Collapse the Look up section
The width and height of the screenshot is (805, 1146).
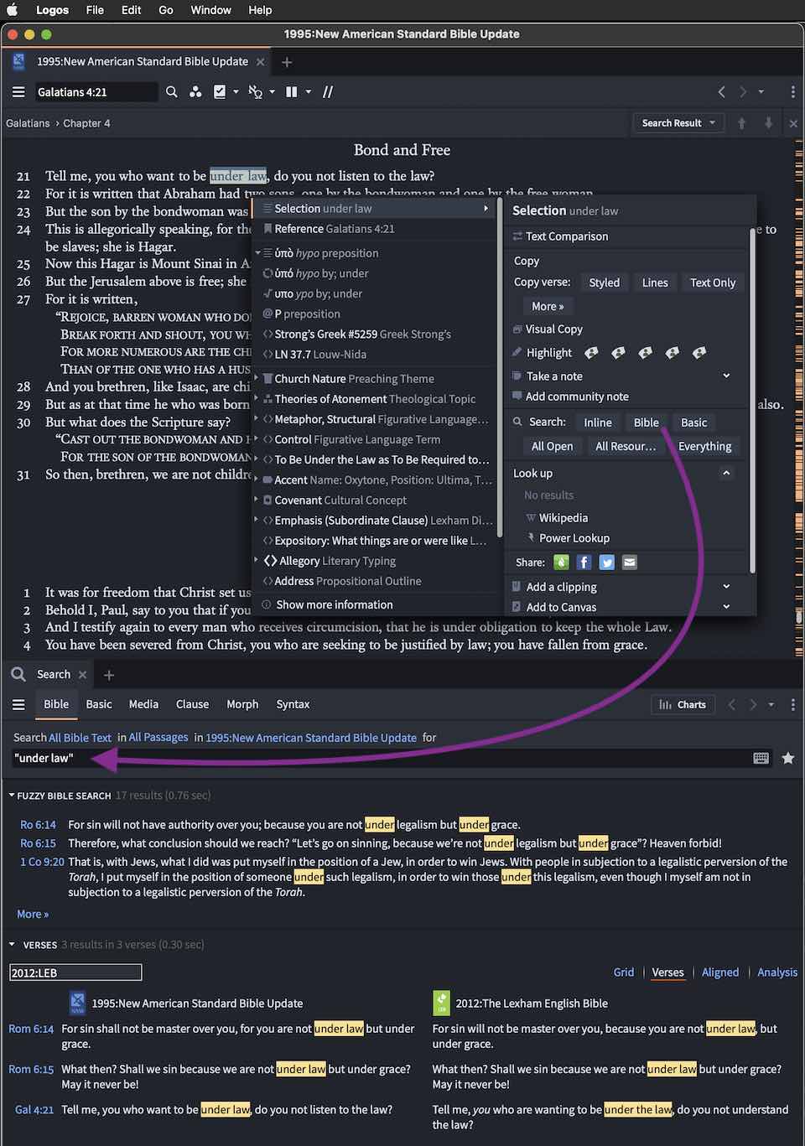726,474
